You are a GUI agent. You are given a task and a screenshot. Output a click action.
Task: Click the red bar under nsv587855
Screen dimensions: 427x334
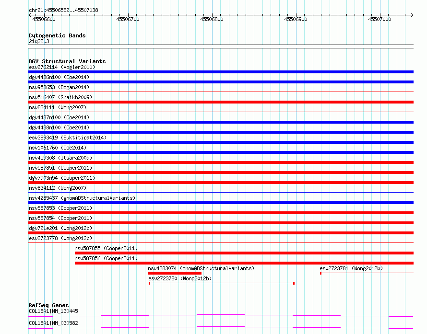pyautogui.click(x=244, y=253)
